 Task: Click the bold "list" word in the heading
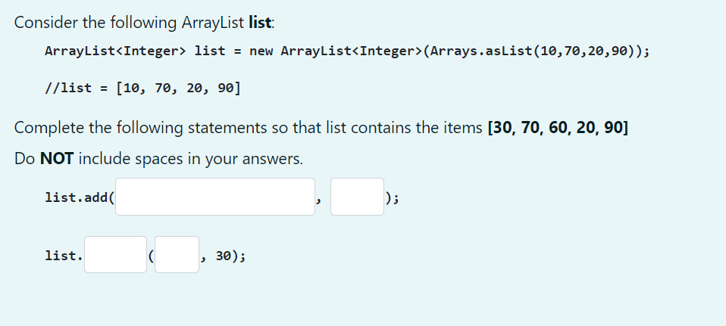(x=260, y=23)
